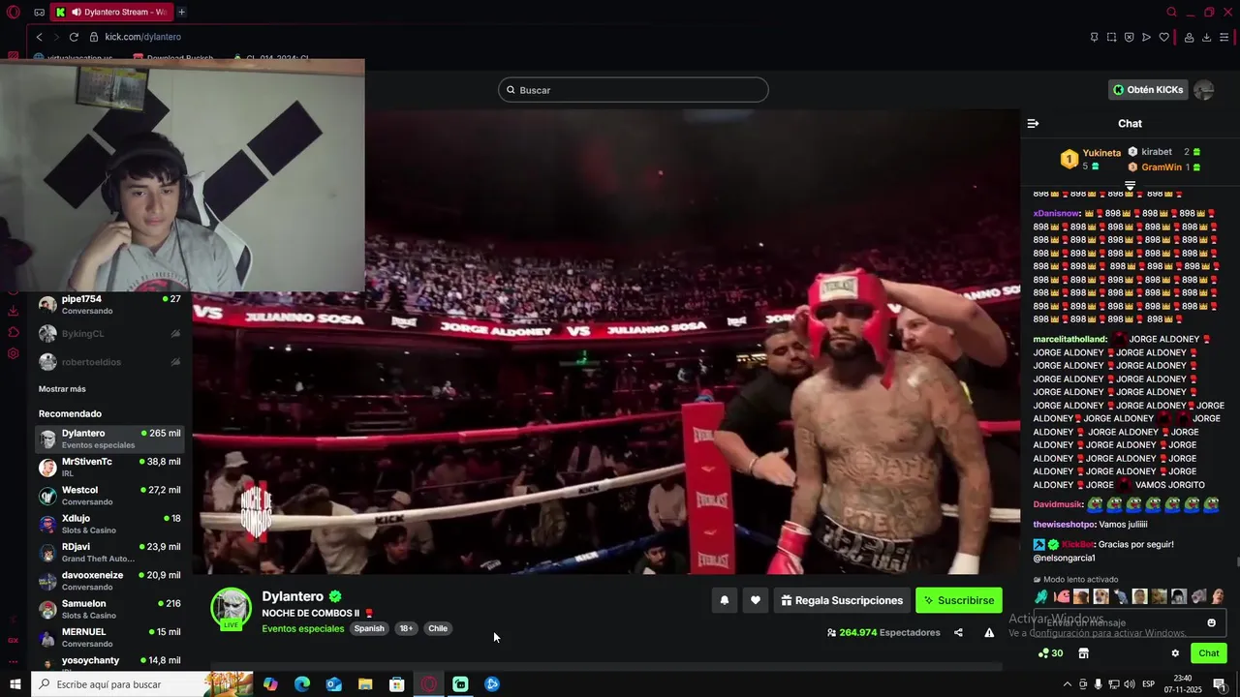This screenshot has width=1240, height=697.
Task: Click Regala Suscripciones button
Action: pyautogui.click(x=842, y=600)
